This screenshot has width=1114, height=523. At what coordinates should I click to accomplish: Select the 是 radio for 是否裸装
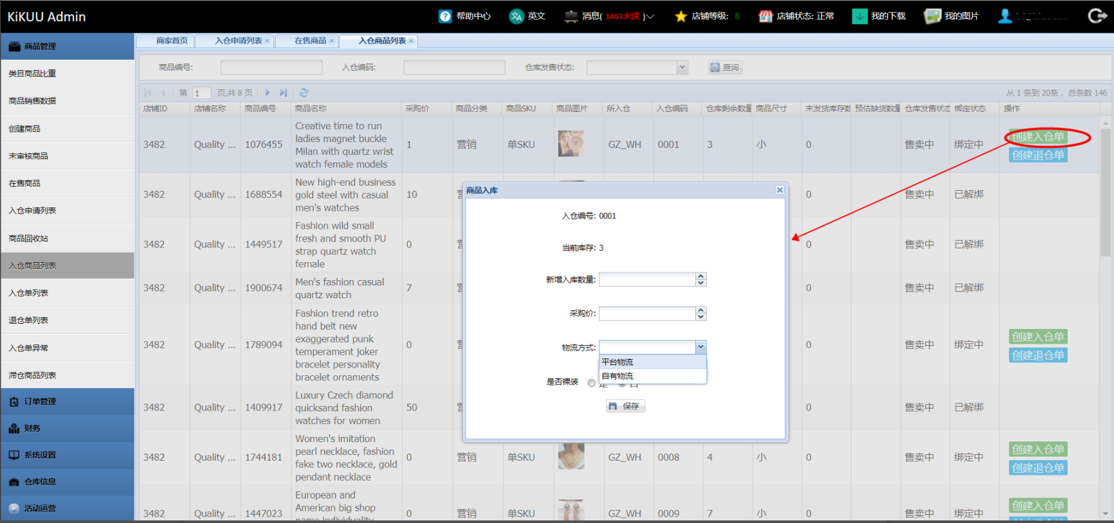point(592,383)
